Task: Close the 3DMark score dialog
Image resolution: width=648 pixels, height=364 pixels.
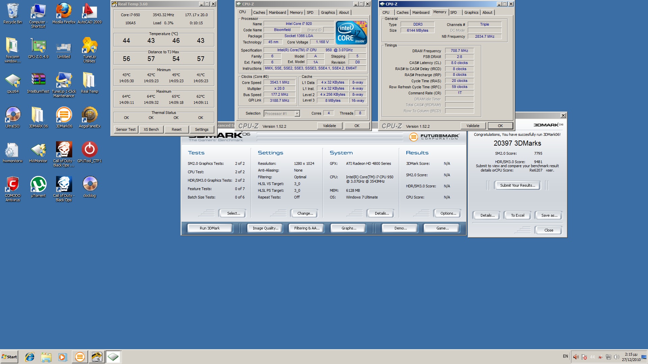Action: pyautogui.click(x=548, y=230)
